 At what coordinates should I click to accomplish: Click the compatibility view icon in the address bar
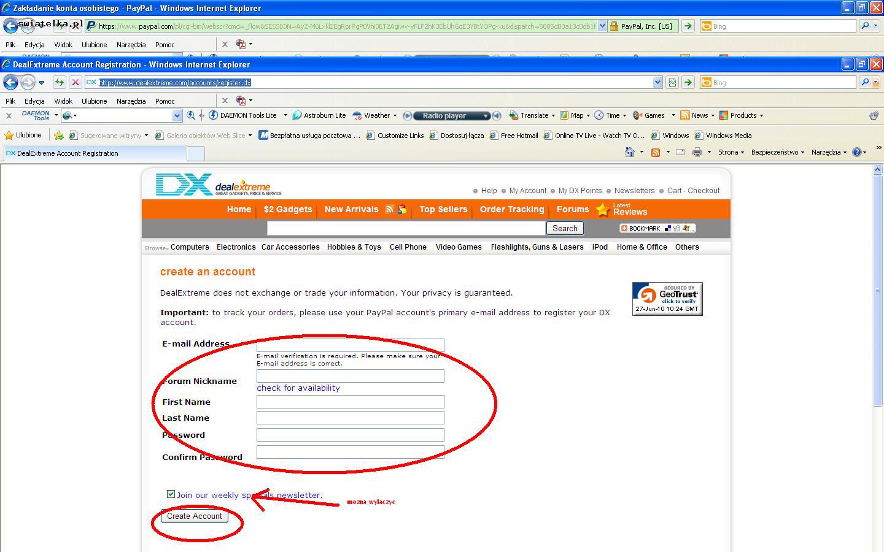click(x=672, y=82)
